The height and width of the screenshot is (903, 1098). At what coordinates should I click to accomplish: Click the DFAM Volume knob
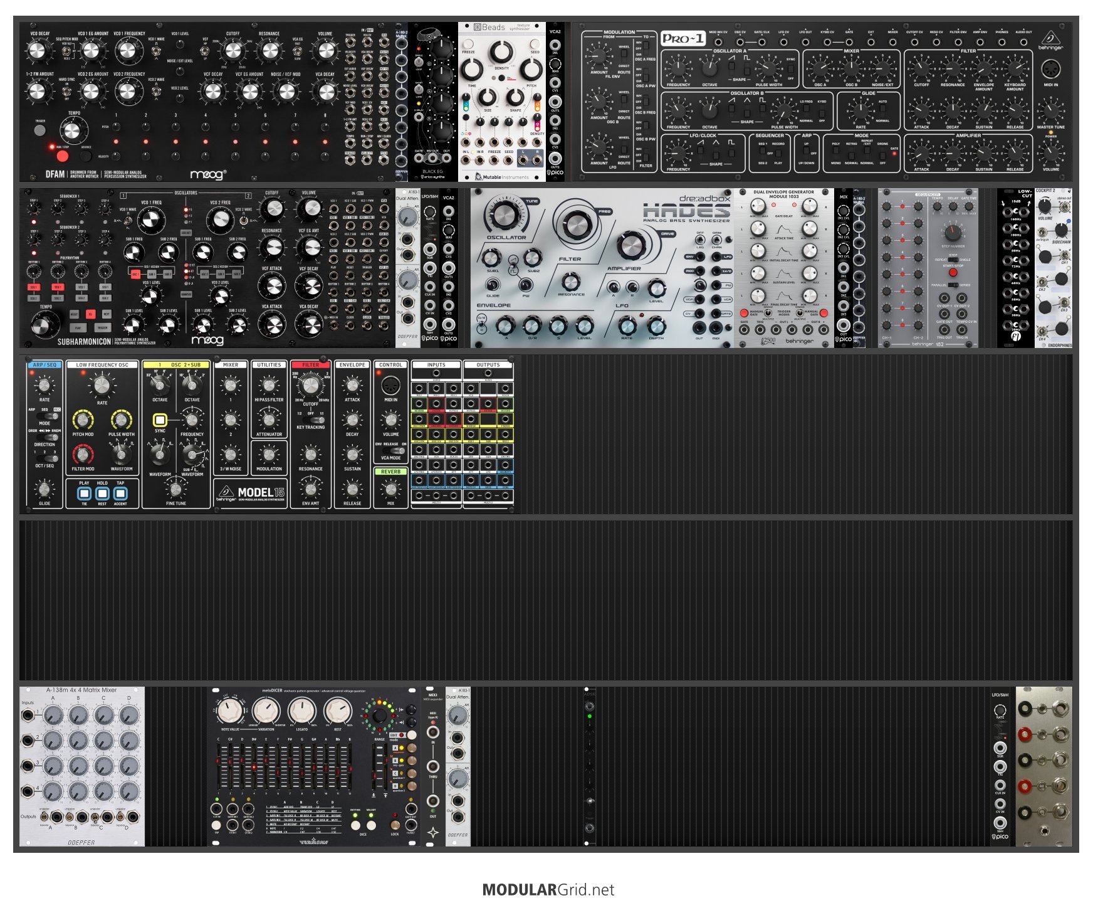point(325,51)
